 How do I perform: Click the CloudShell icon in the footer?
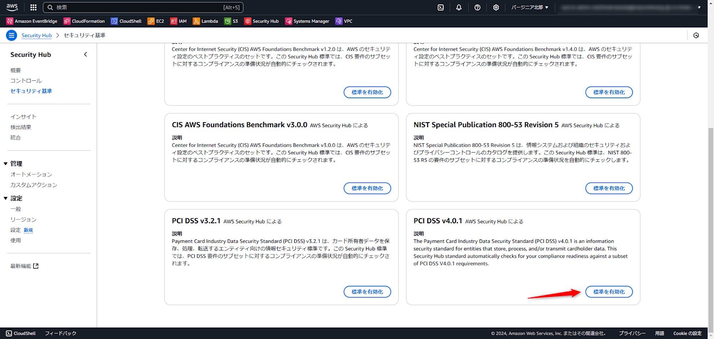(x=9, y=333)
